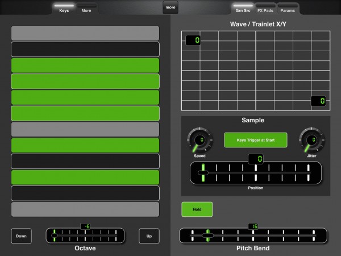The height and width of the screenshot is (256, 341).
Task: Click the bottom-right X/Y value box
Action: coord(318,101)
